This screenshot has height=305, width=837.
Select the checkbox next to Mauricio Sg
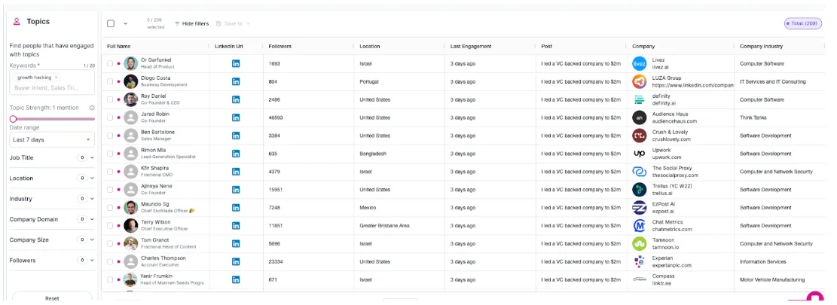110,207
